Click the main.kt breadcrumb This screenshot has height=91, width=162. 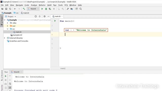tap(25, 13)
